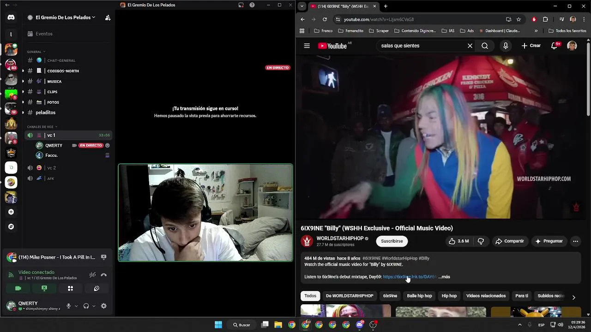Open YouTube notifications bell
This screenshot has width=591, height=332.
(555, 46)
